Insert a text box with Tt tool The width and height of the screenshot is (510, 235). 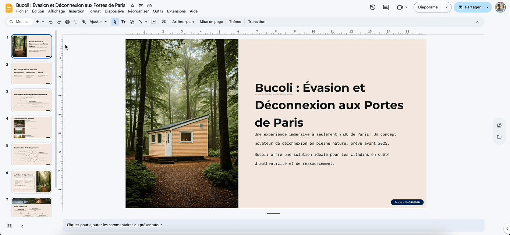click(123, 22)
